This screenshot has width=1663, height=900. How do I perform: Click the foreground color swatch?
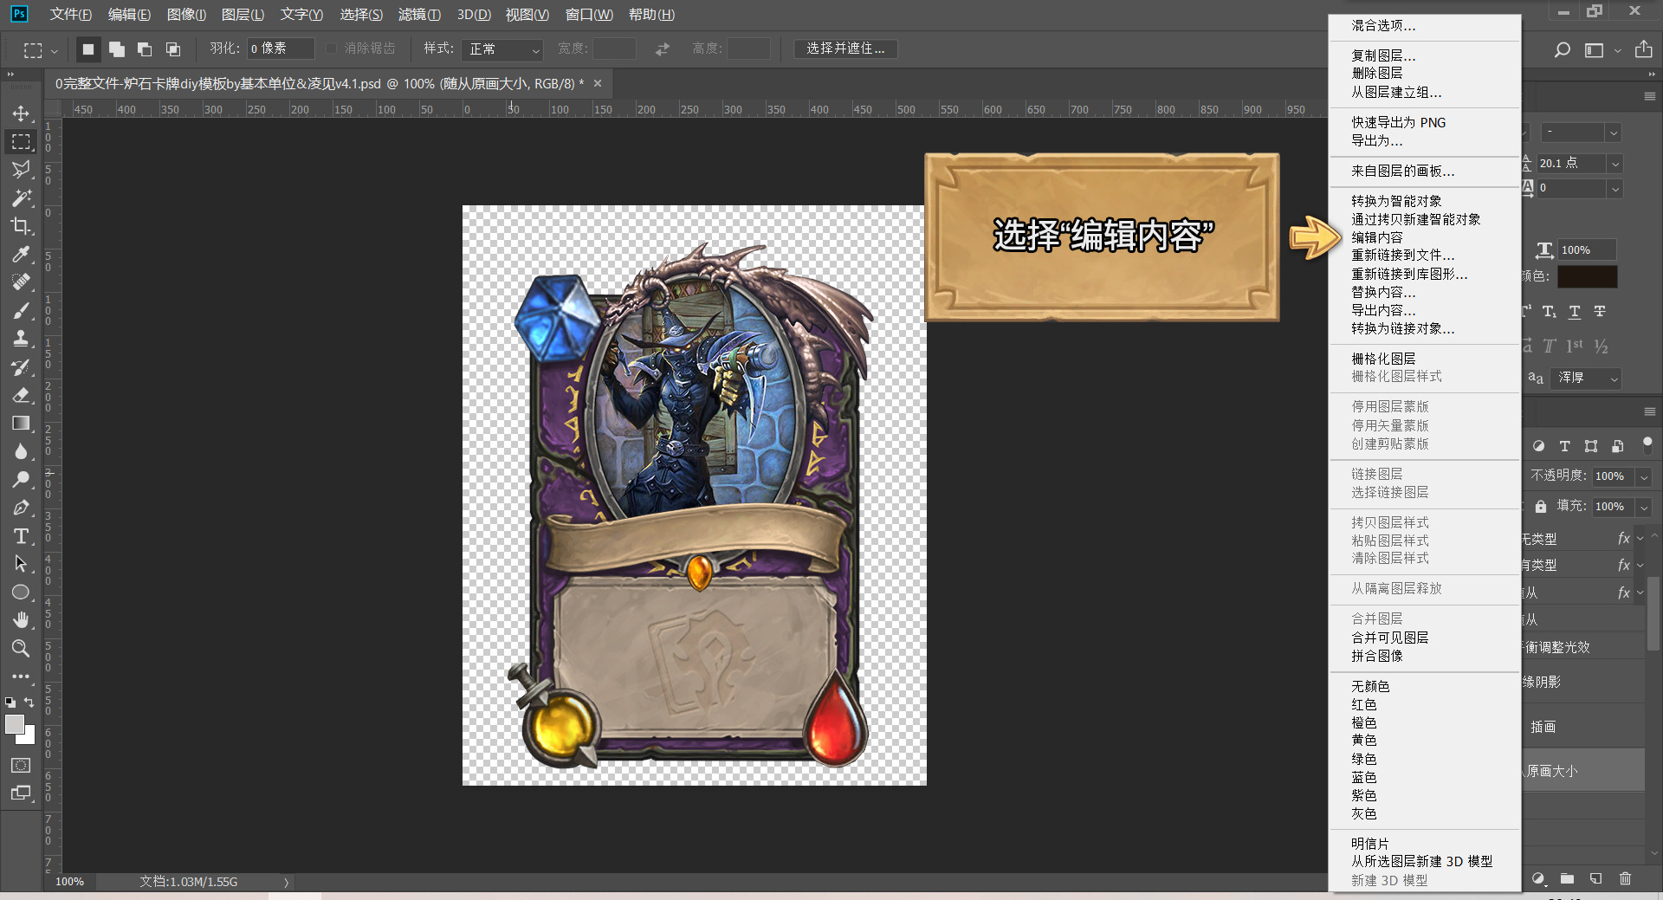[15, 725]
